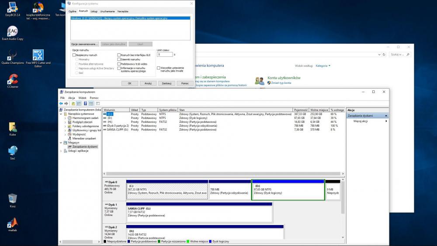
Task: Toggle the Dziennik rozruchu checkbox
Action: [119, 59]
